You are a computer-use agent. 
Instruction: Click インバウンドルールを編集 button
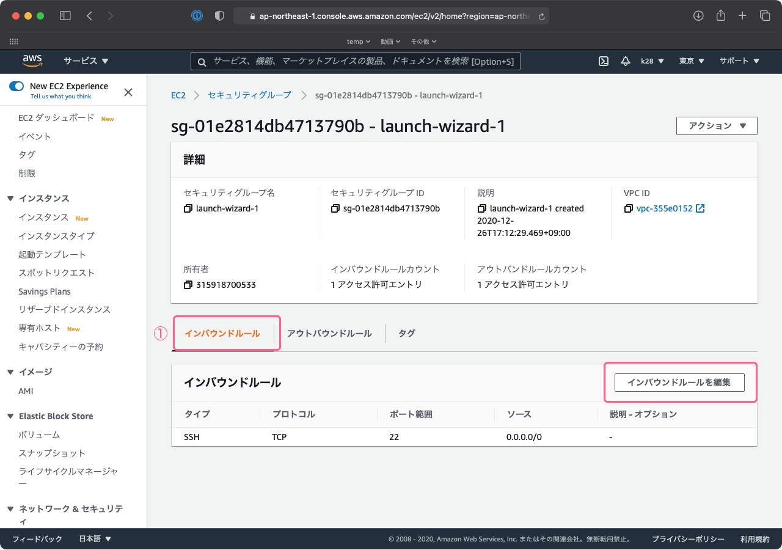(x=679, y=383)
